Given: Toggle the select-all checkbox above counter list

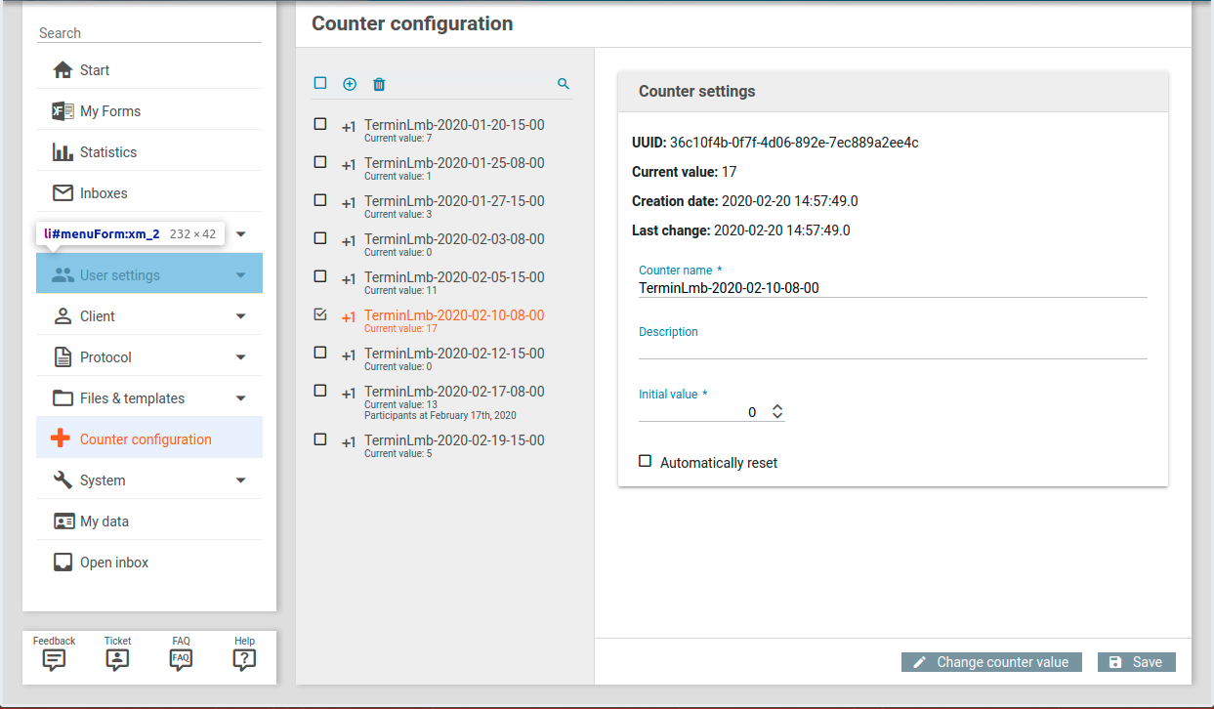Looking at the screenshot, I should [320, 83].
